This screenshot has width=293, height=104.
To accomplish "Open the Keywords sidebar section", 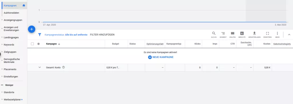I will pyautogui.click(x=9, y=45).
